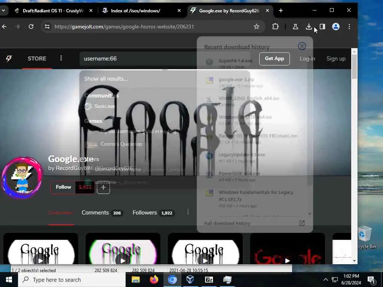This screenshot has width=383, height=287.
Task: Open the three-dot menu beside STORE
Action: click(61, 58)
